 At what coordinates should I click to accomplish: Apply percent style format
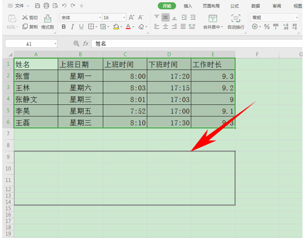(x=267, y=27)
